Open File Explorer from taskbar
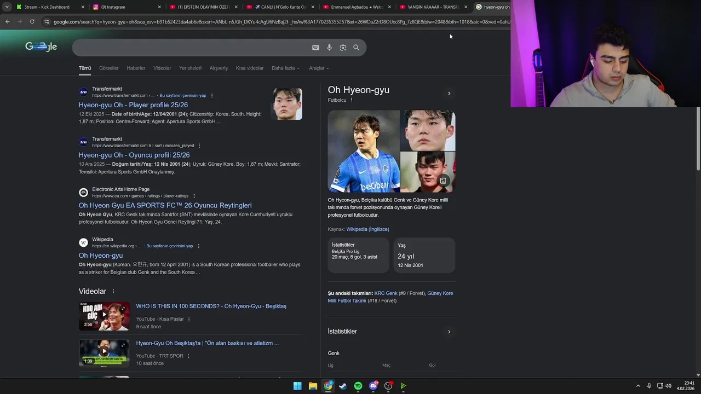The height and width of the screenshot is (394, 701). pos(313,386)
